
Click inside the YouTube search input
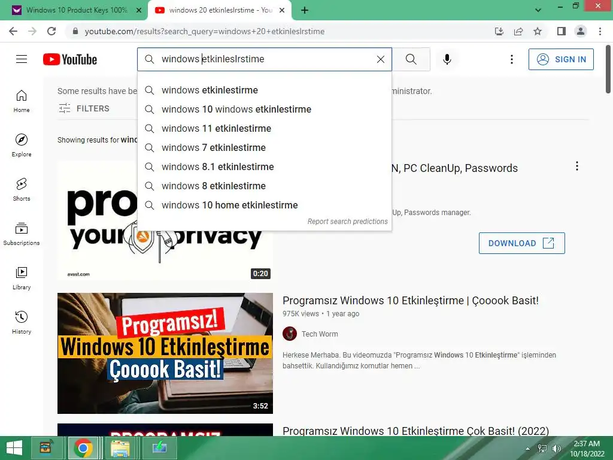pos(264,59)
